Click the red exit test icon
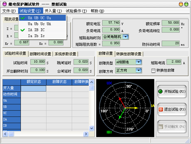This screenshot has height=144, width=191. point(161,109)
